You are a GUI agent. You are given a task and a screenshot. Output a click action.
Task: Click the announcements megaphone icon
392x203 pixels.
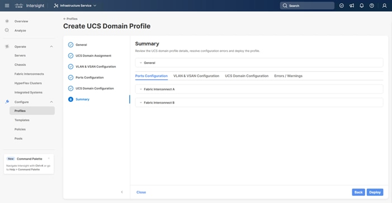(x=352, y=6)
